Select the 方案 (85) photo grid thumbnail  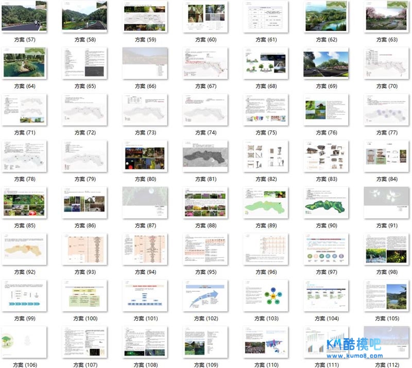click(x=23, y=202)
